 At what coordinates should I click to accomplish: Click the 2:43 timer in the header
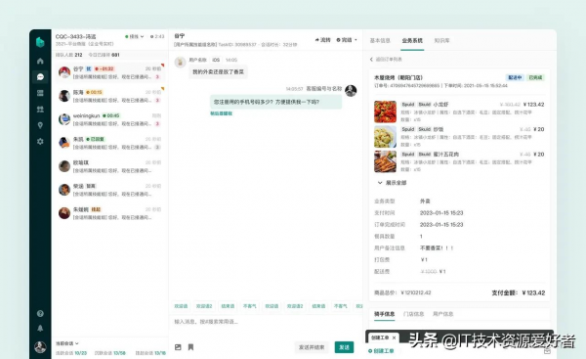tap(157, 37)
